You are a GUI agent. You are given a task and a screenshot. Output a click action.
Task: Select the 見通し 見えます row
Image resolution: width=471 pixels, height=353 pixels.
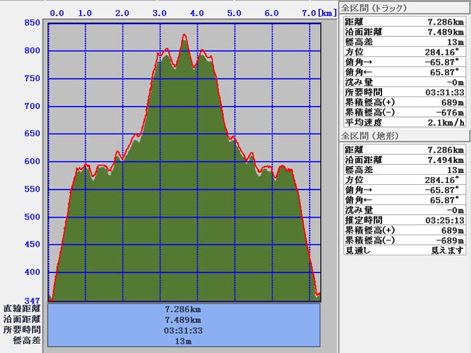tap(403, 250)
